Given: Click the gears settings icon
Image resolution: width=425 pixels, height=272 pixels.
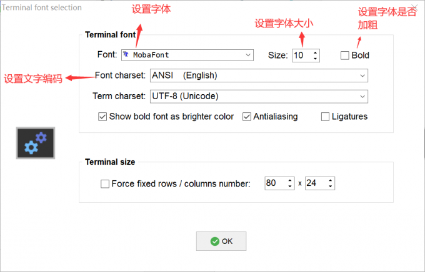Looking at the screenshot, I should pos(36,143).
